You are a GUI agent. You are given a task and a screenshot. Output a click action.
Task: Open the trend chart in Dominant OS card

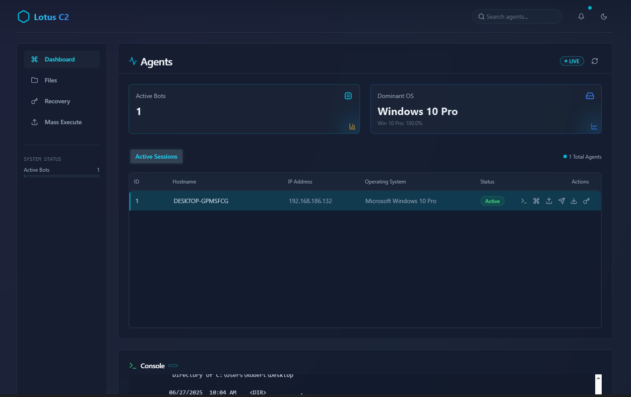tap(594, 127)
